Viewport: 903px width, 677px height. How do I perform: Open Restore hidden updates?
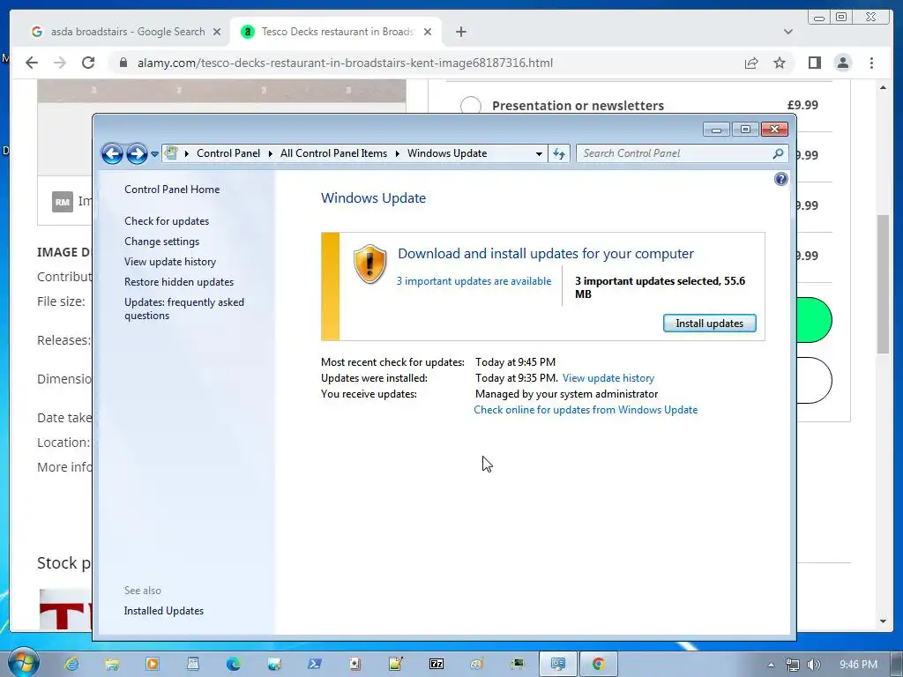click(178, 282)
